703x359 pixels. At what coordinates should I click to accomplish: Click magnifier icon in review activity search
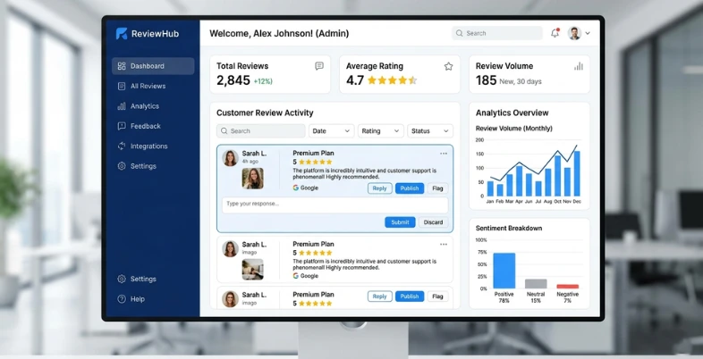[224, 131]
